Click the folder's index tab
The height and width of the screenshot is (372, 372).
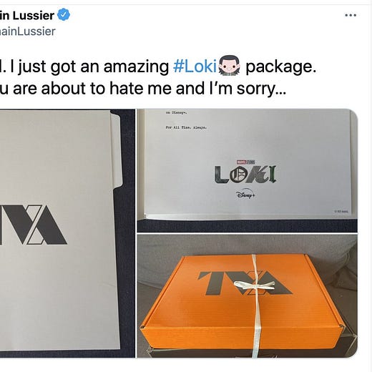coord(116,149)
